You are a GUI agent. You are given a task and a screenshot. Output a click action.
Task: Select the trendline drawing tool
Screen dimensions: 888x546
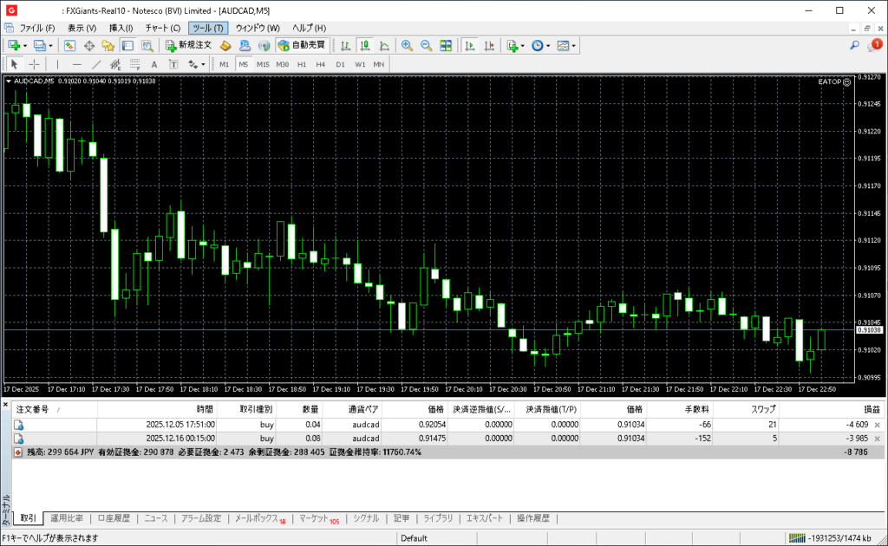click(96, 64)
